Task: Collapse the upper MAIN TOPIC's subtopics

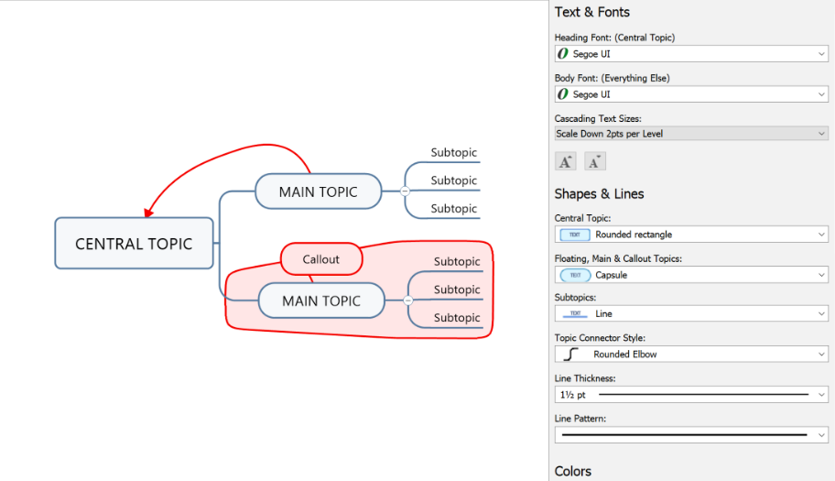Action: 405,191
